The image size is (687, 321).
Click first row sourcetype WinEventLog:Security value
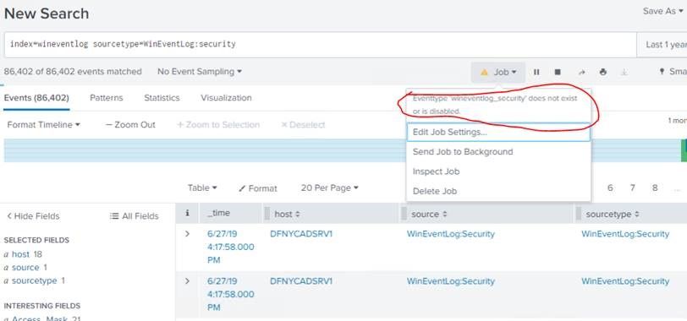625,233
